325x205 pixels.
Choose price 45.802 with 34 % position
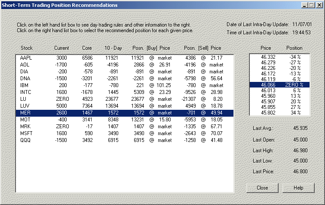point(279,113)
